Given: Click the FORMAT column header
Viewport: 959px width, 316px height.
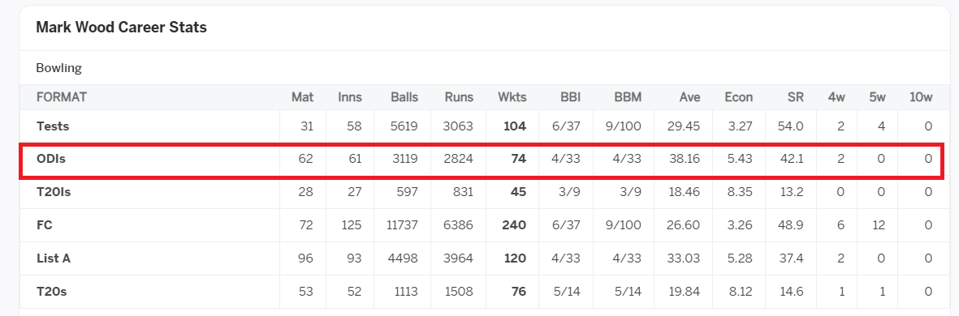Looking at the screenshot, I should (62, 97).
